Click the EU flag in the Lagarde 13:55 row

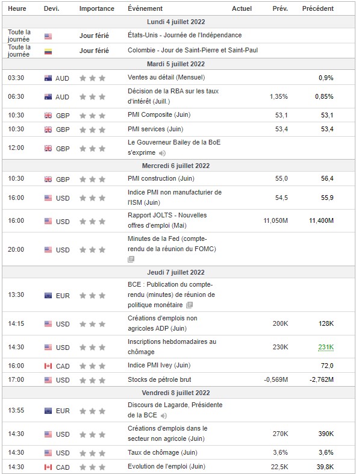[x=48, y=411]
